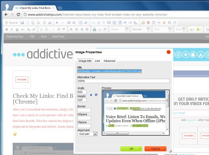
Task: Click the Remove Format eraser icon
Action: point(86,23)
